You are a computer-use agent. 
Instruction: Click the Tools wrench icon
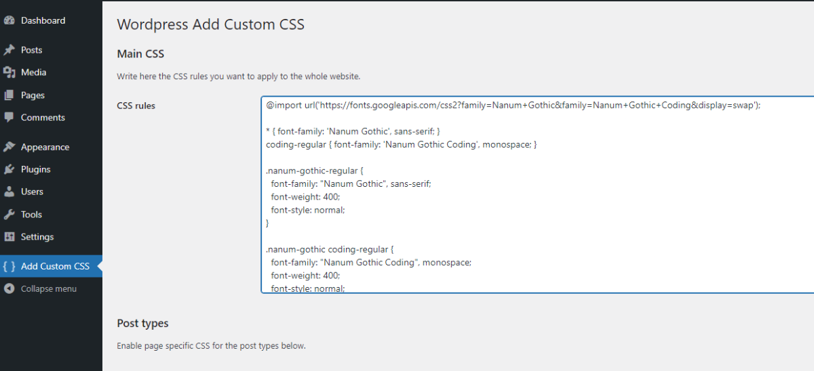[9, 215]
